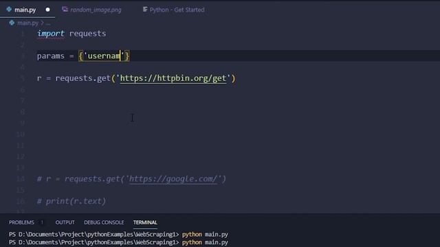Place cursor in the 'usernam' string
This screenshot has height=247, width=440.
coord(104,56)
